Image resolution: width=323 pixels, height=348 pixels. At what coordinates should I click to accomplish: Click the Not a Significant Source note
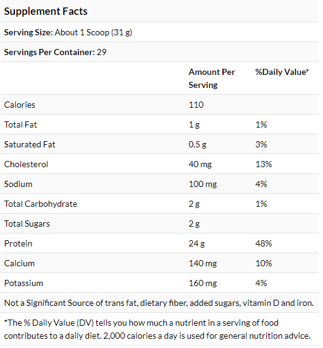pyautogui.click(x=159, y=303)
